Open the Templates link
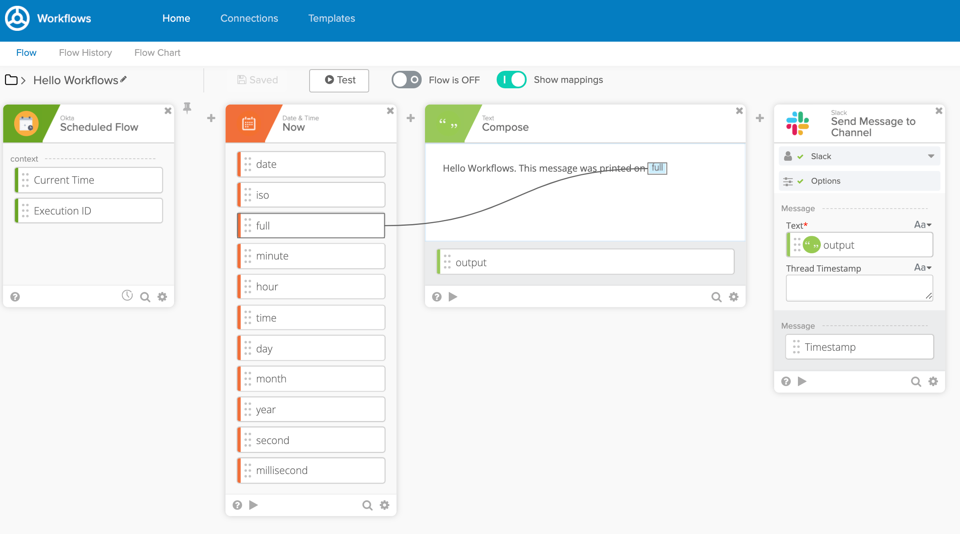Image resolution: width=960 pixels, height=534 pixels. pos(331,18)
